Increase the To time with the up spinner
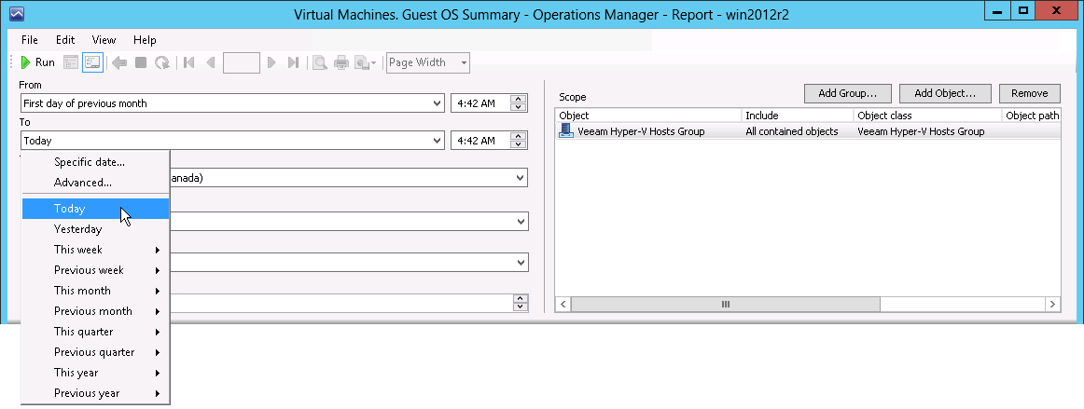The image size is (1084, 409). [519, 136]
